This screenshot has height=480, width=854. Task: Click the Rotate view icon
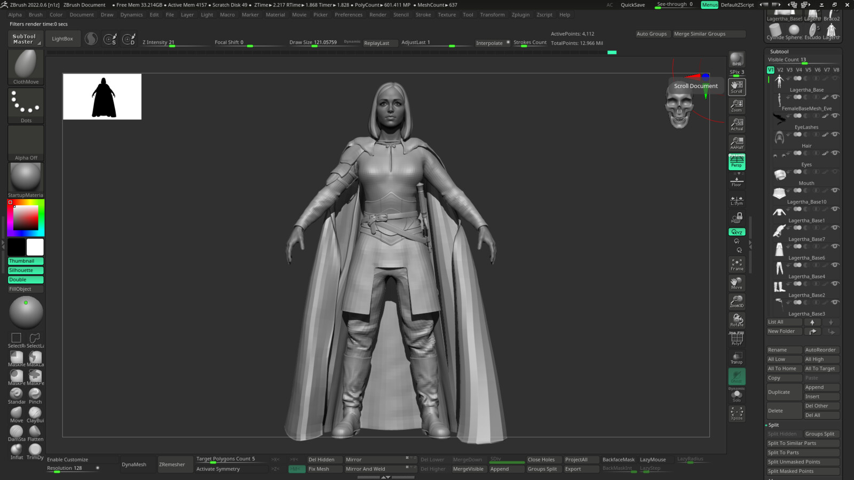[x=737, y=320]
